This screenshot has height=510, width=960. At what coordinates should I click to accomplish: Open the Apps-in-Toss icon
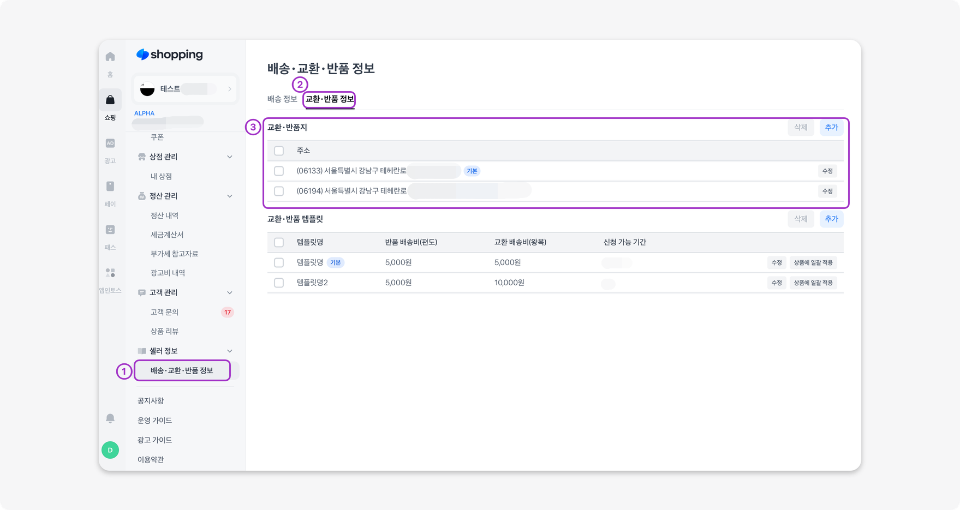pos(110,273)
